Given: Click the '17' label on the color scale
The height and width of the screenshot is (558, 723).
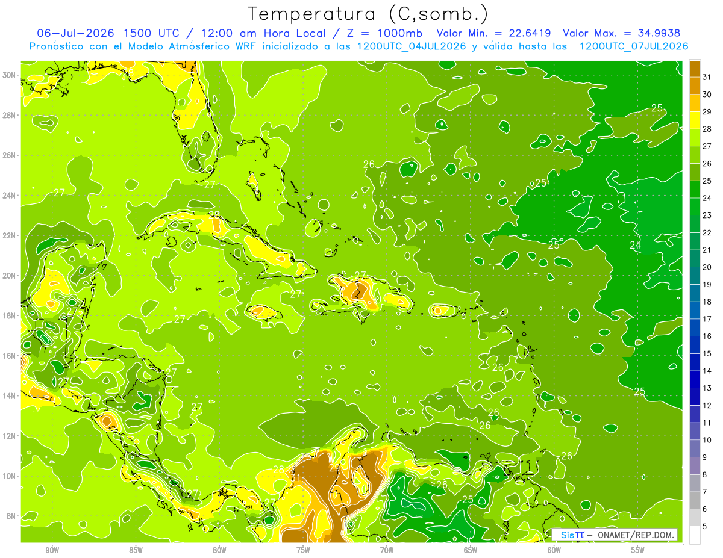Looking at the screenshot, I should click(x=707, y=319).
